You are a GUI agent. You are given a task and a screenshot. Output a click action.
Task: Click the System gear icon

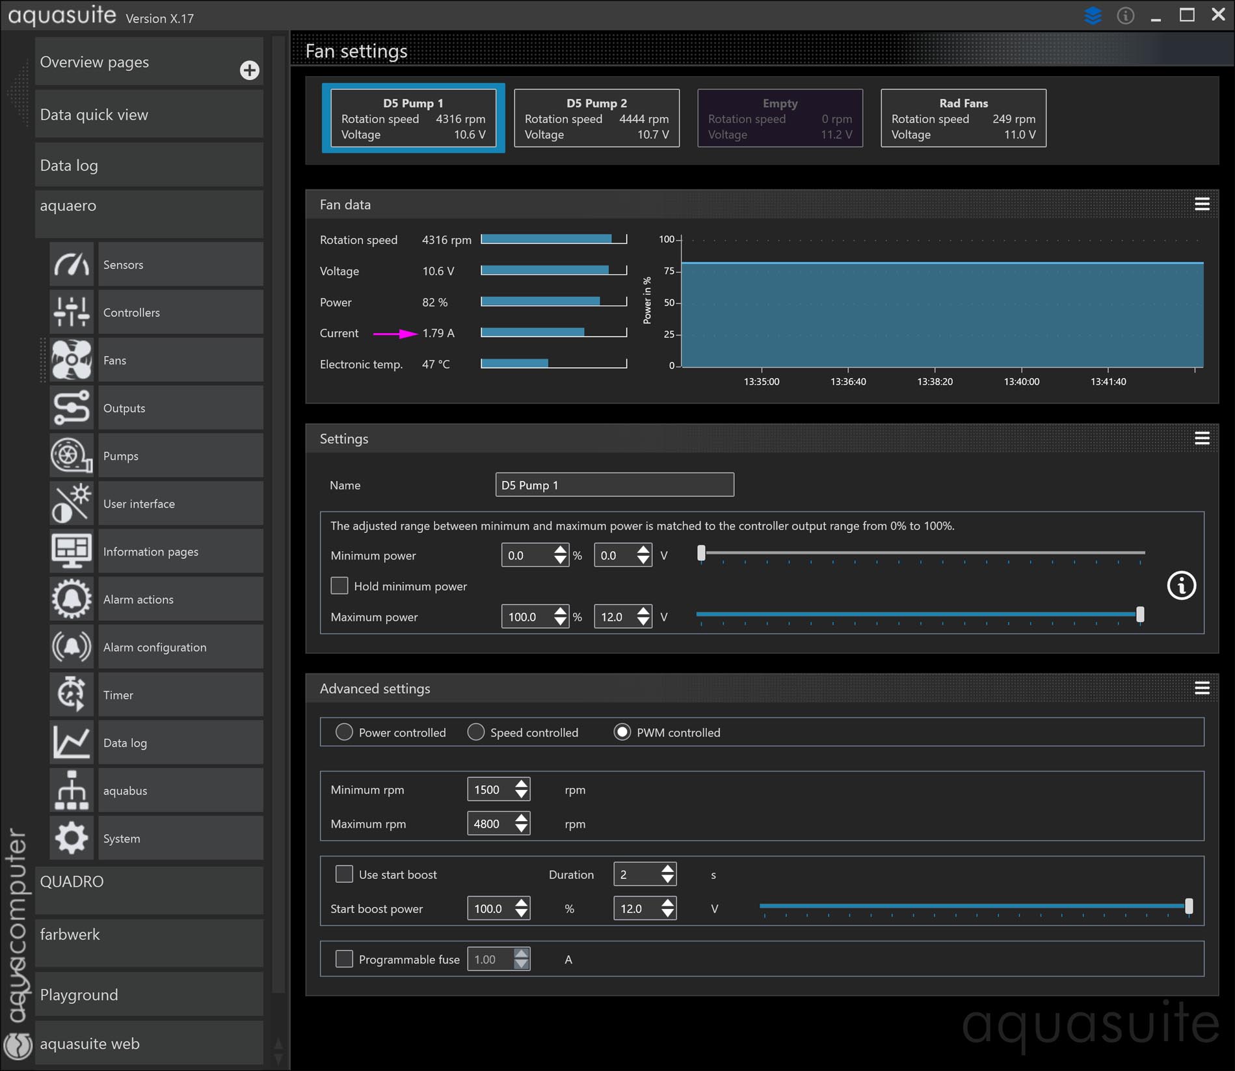[x=72, y=838]
